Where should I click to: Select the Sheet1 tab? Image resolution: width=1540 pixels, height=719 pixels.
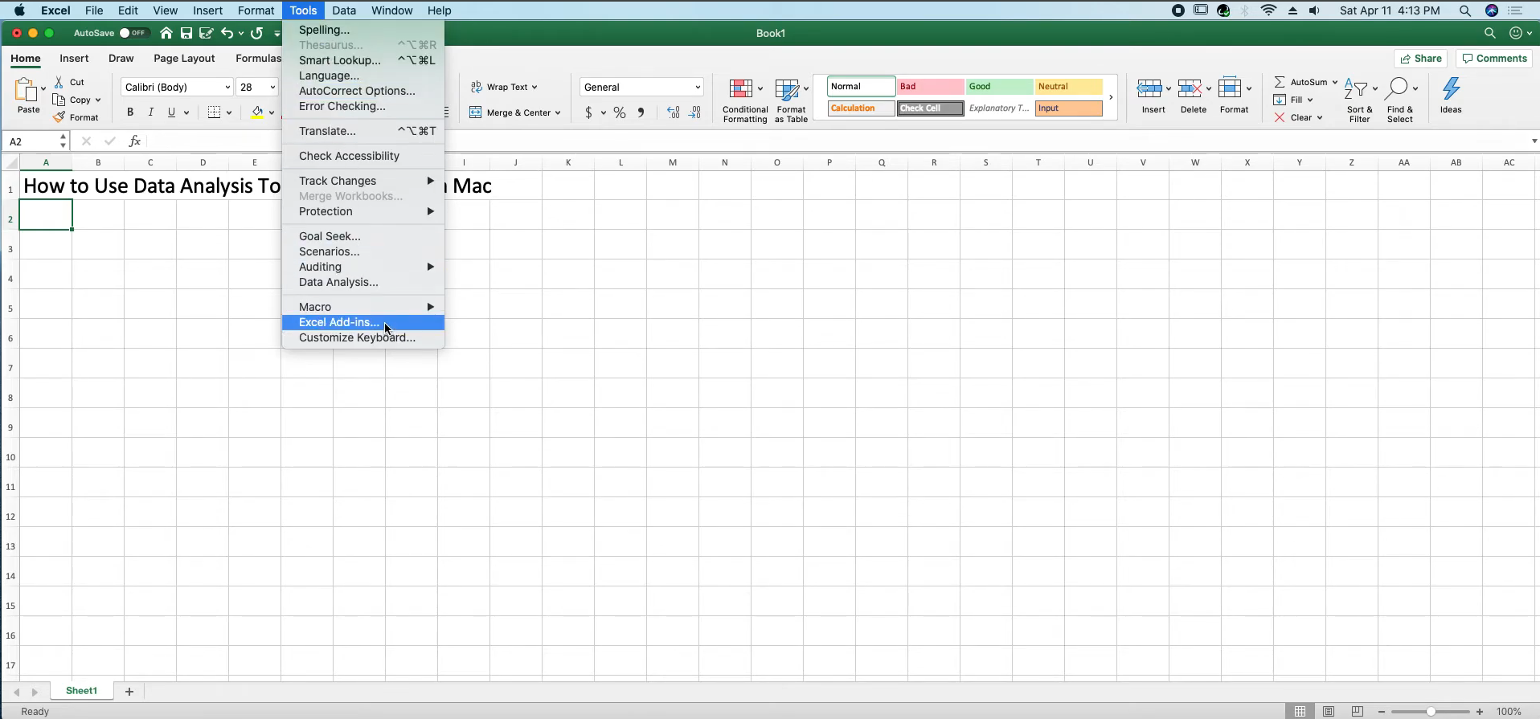pos(81,691)
